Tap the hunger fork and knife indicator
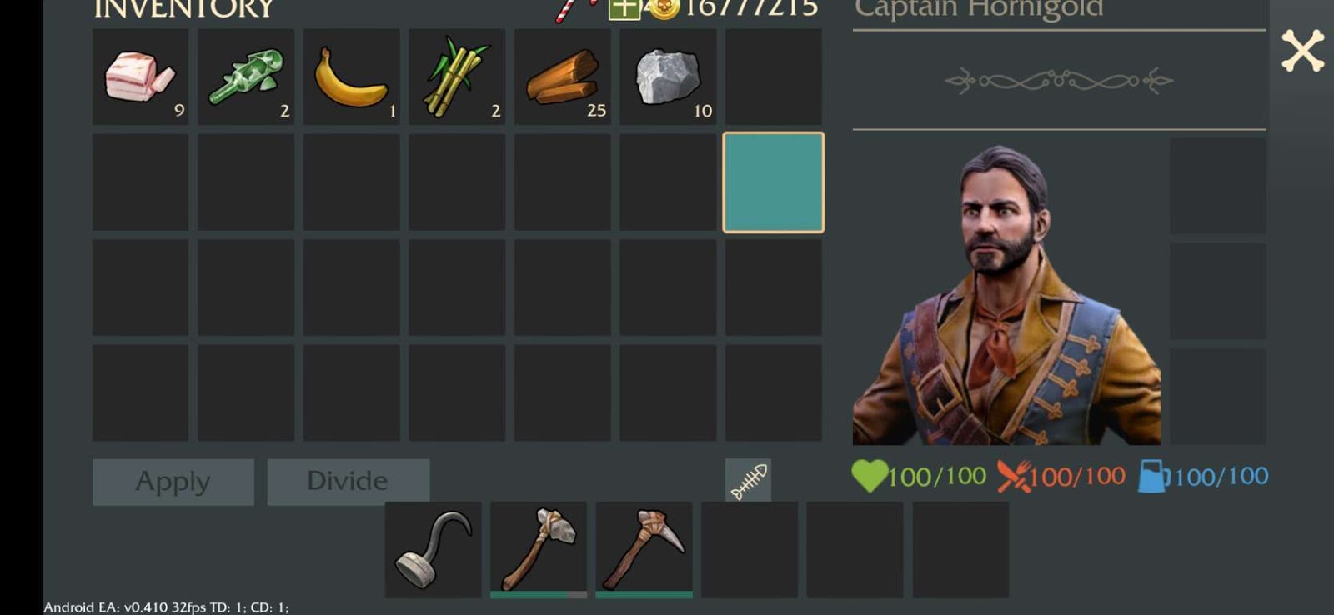This screenshot has height=615, width=1334. [x=1014, y=477]
